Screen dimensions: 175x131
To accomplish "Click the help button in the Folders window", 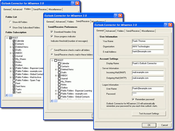I will pyautogui.click(x=73, y=3).
